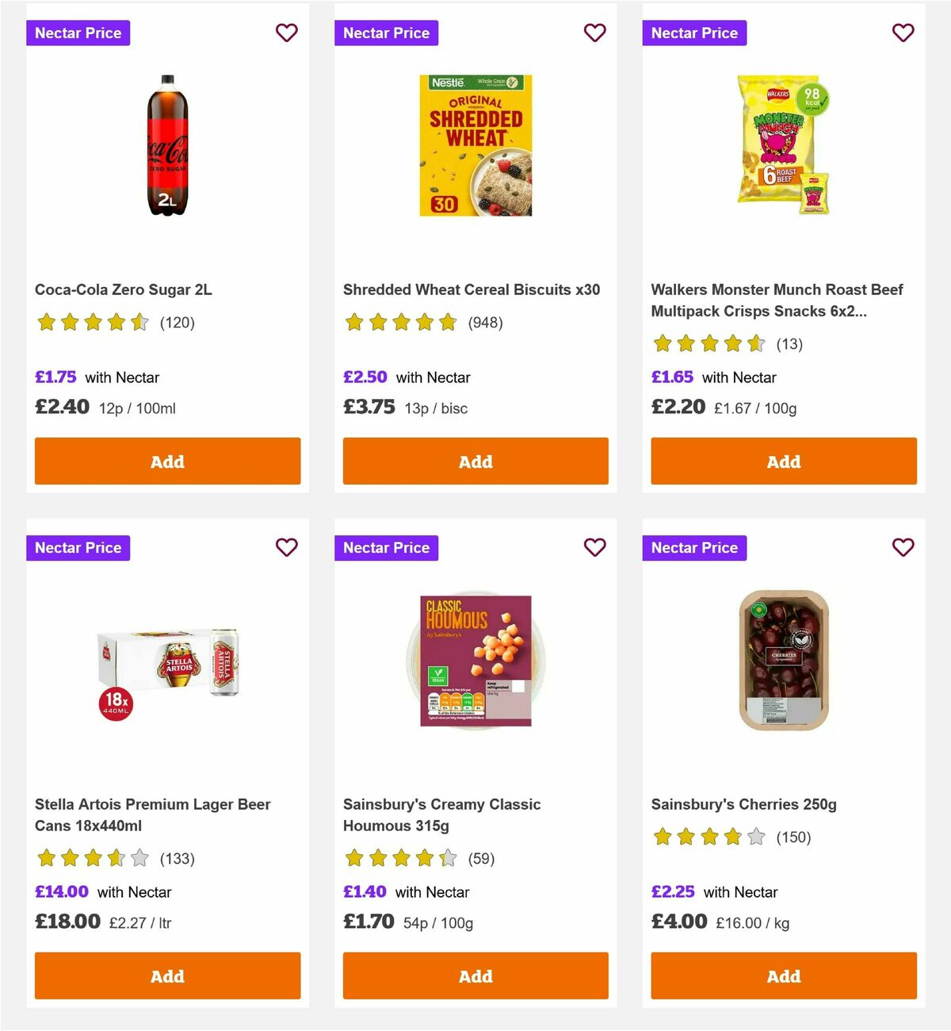Toggle the favourite heart on Monster Munch
The image size is (951, 1031).
(x=903, y=33)
